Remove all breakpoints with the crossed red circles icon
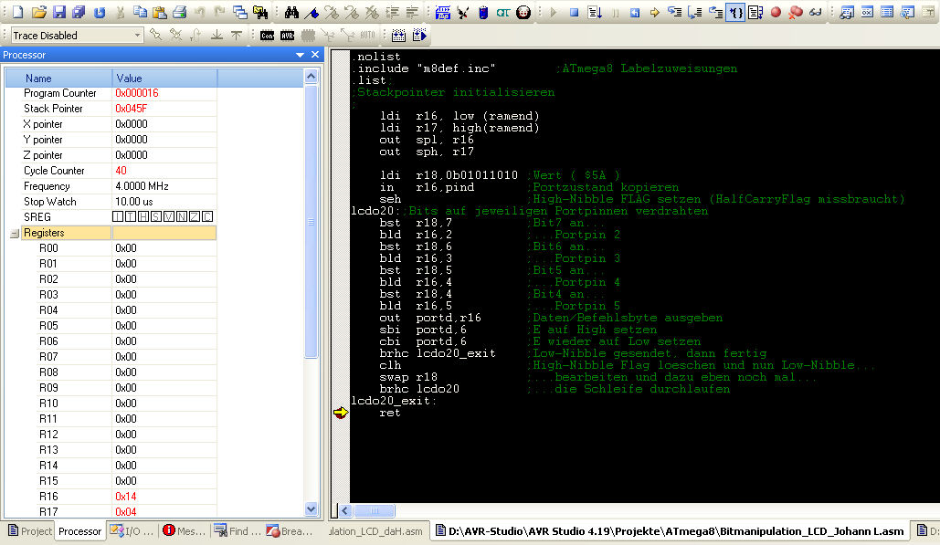This screenshot has width=940, height=545. [796, 12]
